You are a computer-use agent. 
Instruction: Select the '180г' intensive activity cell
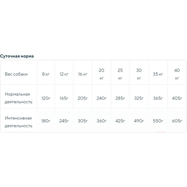pyautogui.click(x=46, y=121)
